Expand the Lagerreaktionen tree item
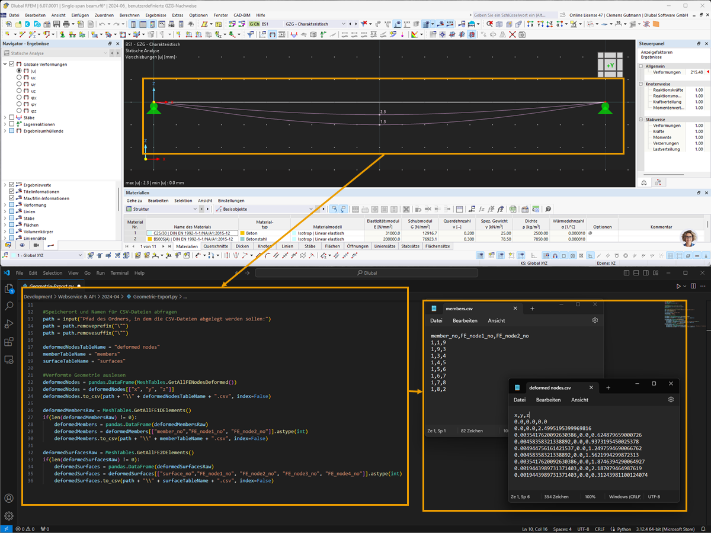The width and height of the screenshot is (711, 533). coord(5,124)
